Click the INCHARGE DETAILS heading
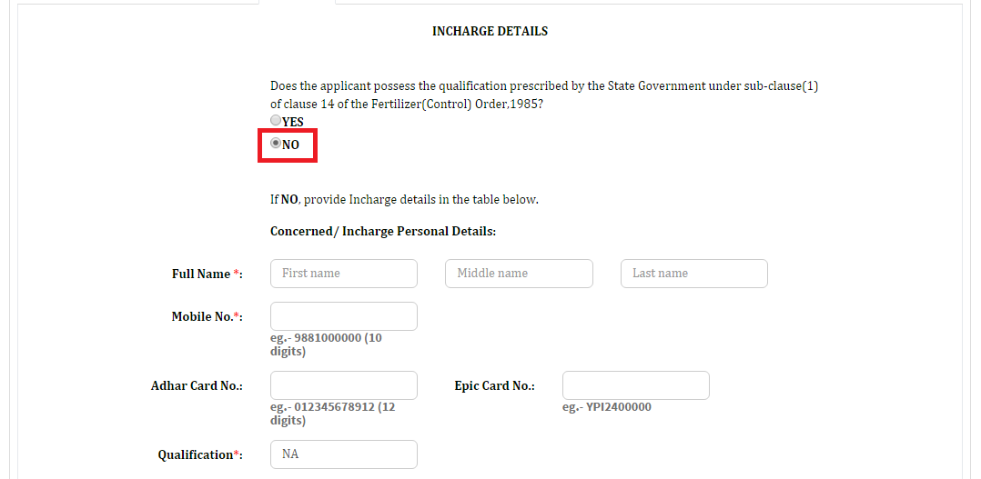Image resolution: width=981 pixels, height=479 pixels. [490, 31]
